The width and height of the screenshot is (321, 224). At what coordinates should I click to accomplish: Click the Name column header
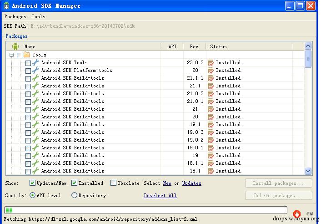(30, 46)
